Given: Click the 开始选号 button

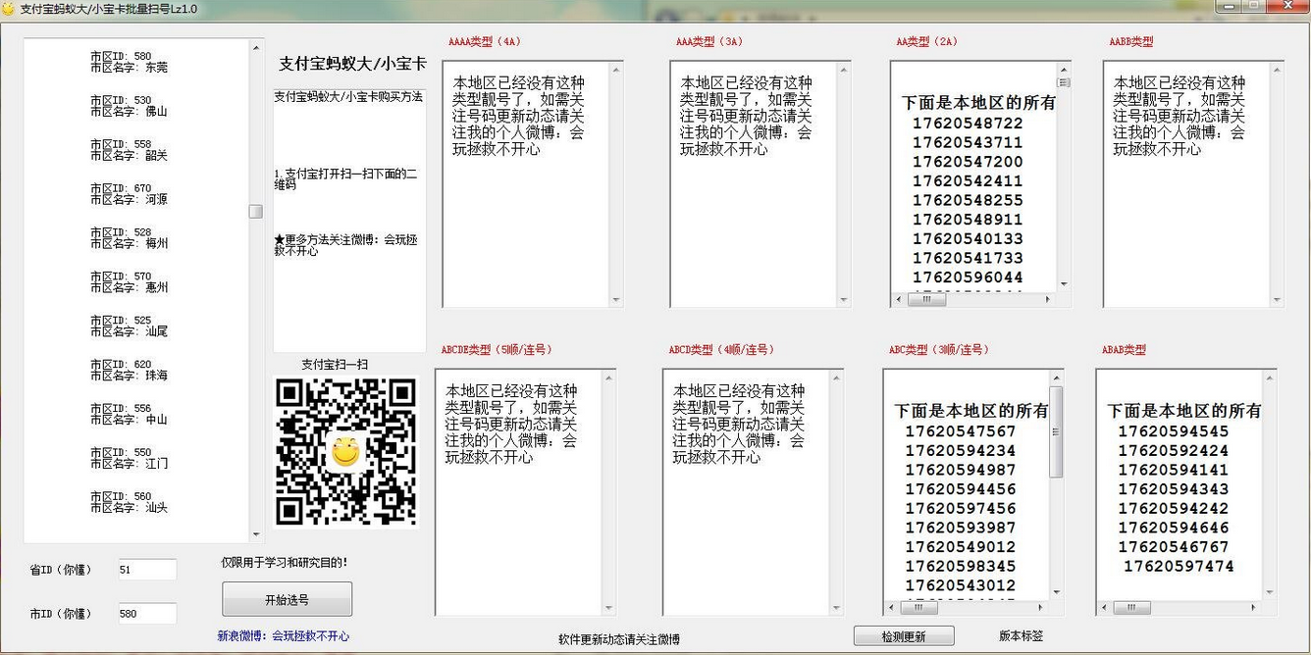Looking at the screenshot, I should [x=287, y=599].
